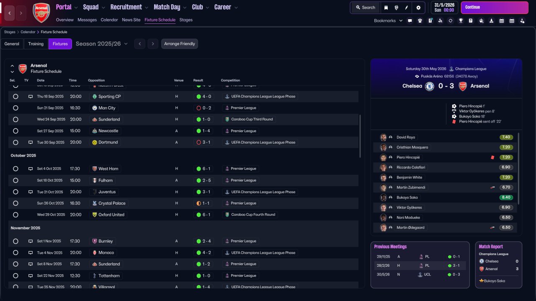This screenshot has height=301, width=536.
Task: Click the pencil edit icon in the top bar
Action: pos(407,8)
